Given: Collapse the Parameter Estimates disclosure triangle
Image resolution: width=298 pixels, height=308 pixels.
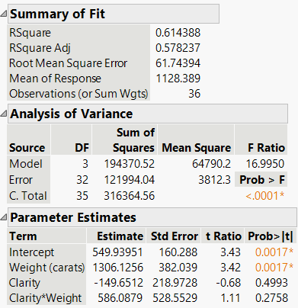Looking at the screenshot, I should pyautogui.click(x=4, y=217).
